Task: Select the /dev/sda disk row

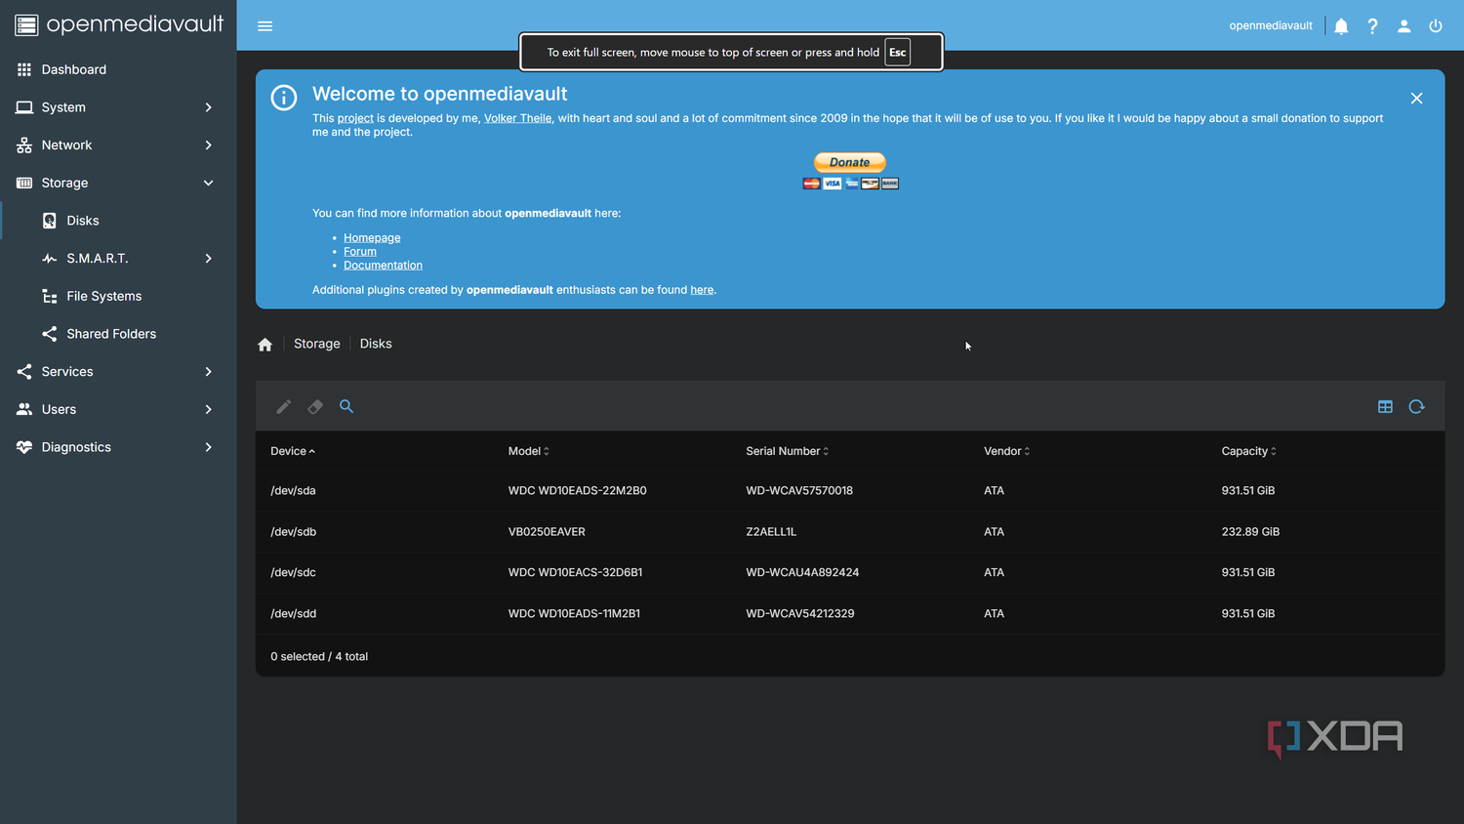Action: point(850,491)
